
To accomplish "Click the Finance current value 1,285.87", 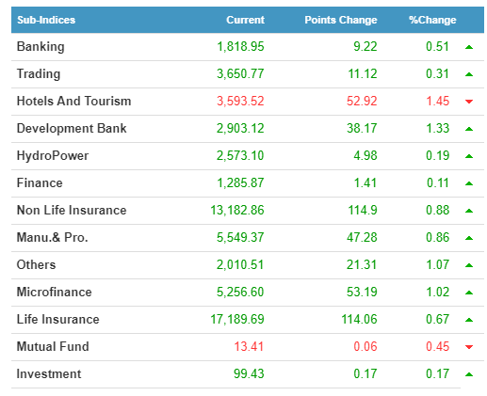I will click(x=240, y=182).
